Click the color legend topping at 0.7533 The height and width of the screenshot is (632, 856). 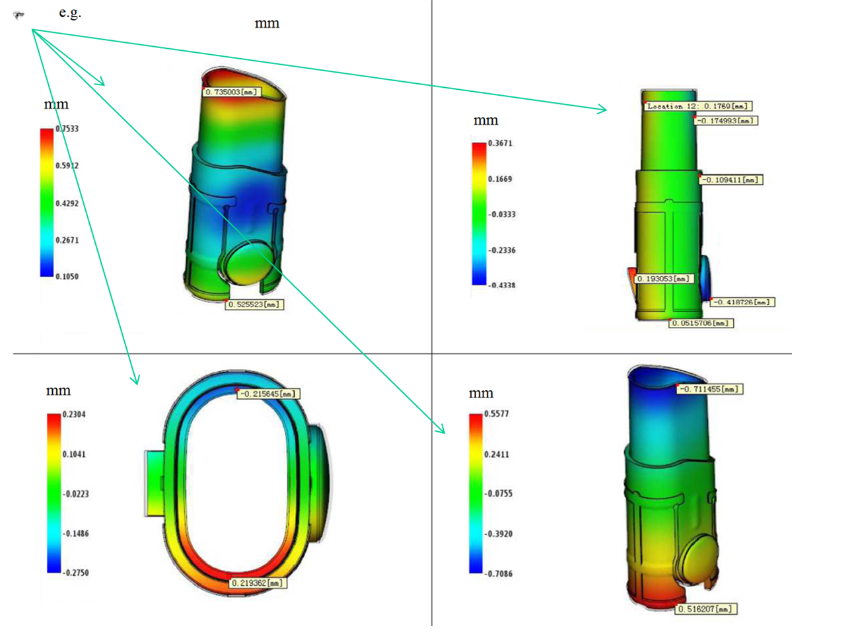pos(47,202)
